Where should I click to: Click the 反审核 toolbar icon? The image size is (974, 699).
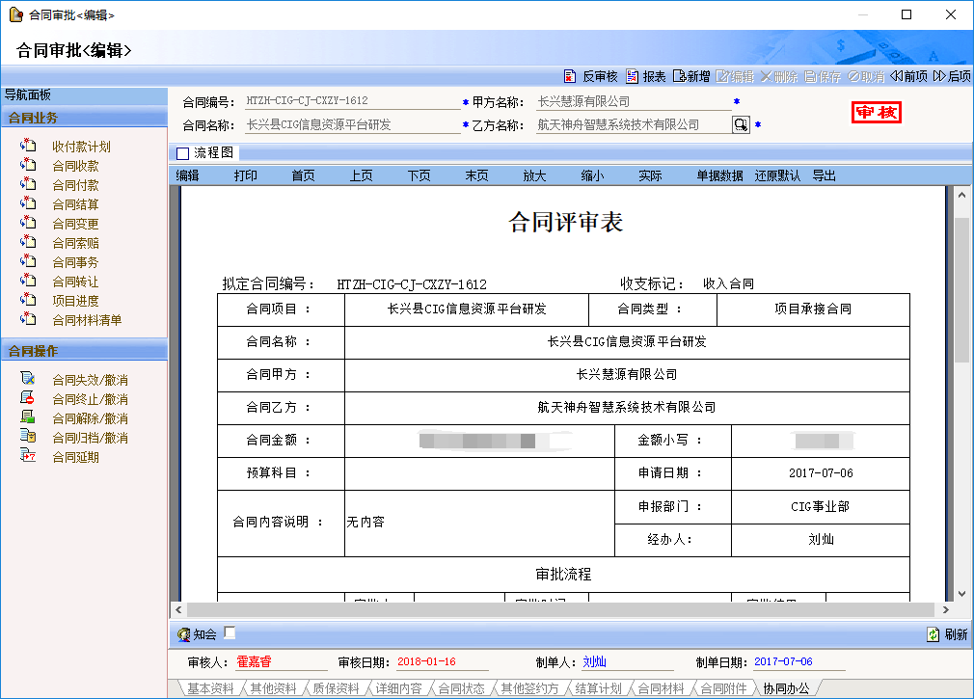point(570,76)
